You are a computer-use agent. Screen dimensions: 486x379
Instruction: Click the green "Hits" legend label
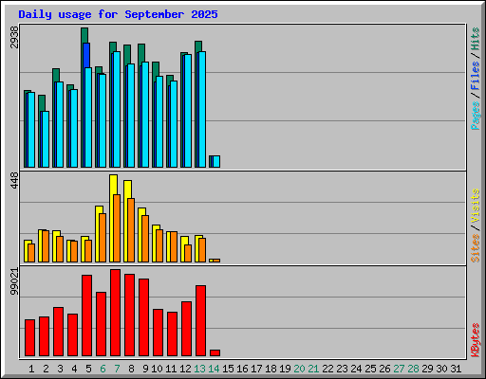tap(475, 39)
